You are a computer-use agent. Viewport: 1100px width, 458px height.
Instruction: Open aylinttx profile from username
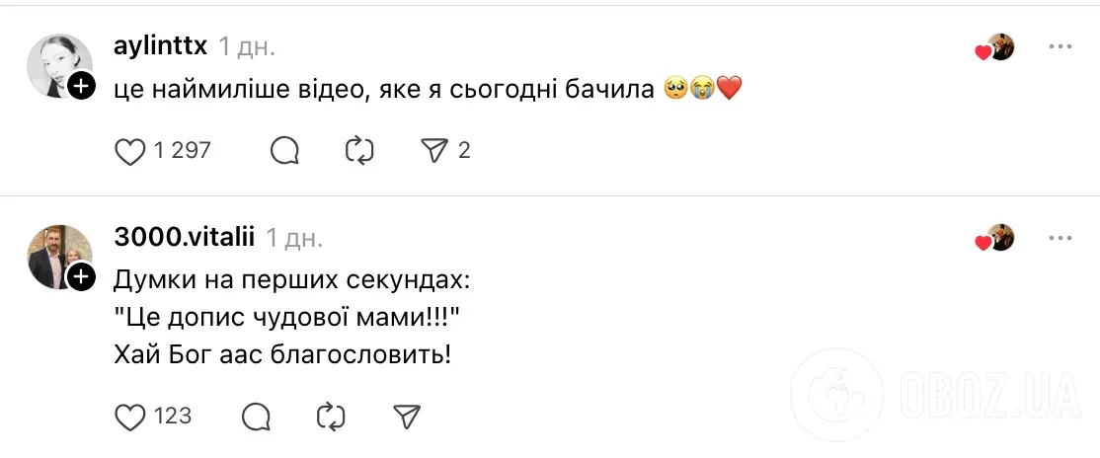click(160, 46)
